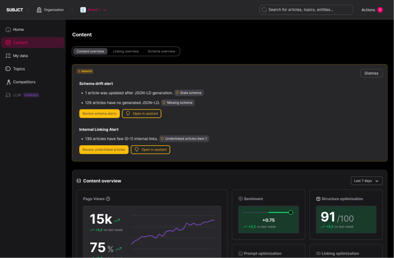
Task: Click the green trend arrow beside 75%
Action: pyautogui.click(x=118, y=249)
